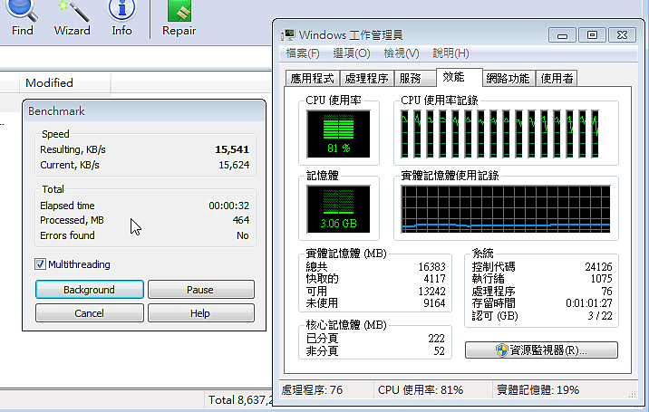Pause the benchmark
The width and height of the screenshot is (649, 412).
click(200, 290)
